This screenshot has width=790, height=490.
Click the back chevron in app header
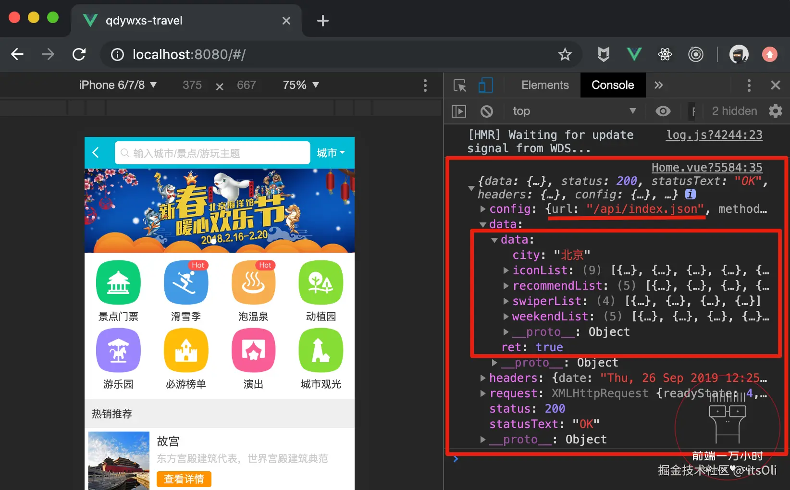pos(96,153)
